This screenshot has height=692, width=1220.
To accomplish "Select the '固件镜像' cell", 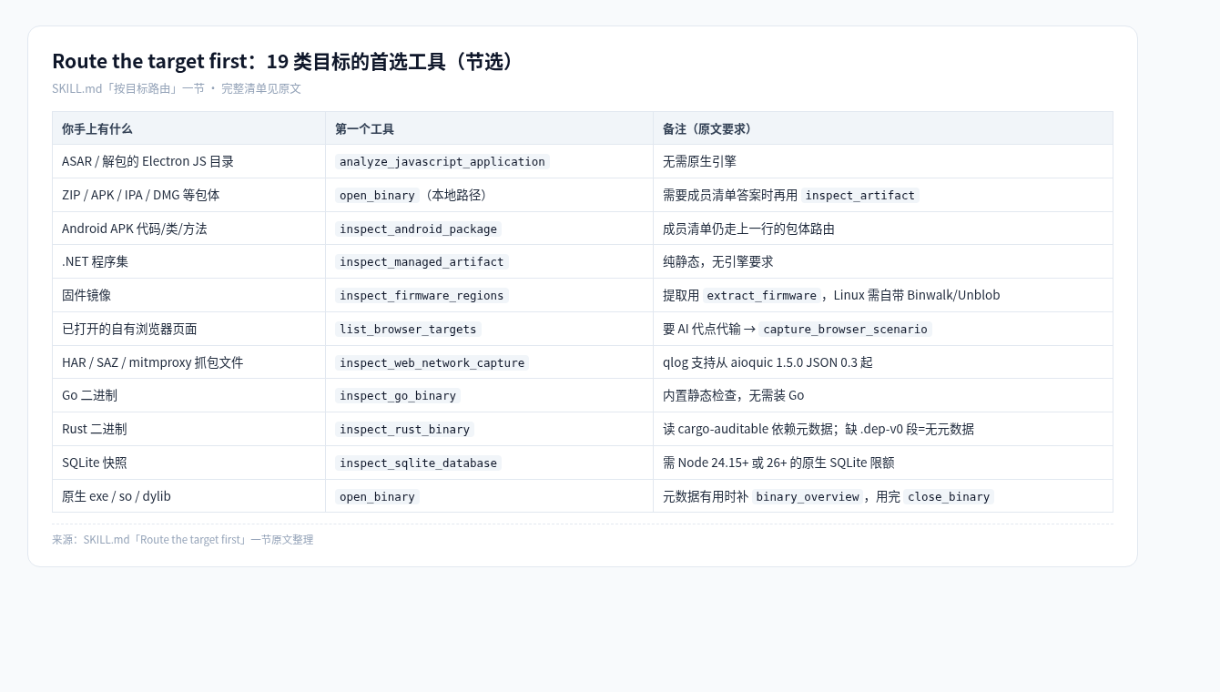I will (189, 295).
